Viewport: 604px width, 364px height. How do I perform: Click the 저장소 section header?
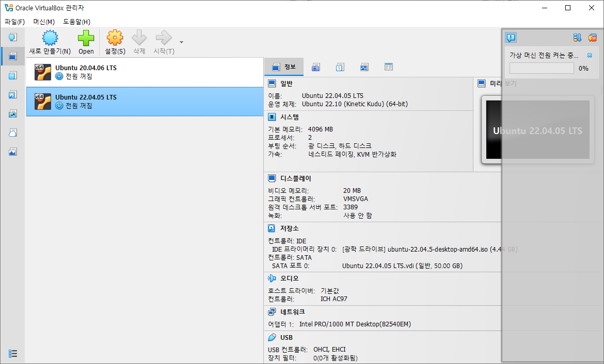289,228
